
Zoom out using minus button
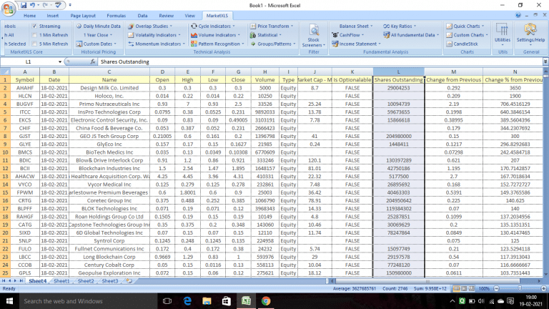pos(497,289)
